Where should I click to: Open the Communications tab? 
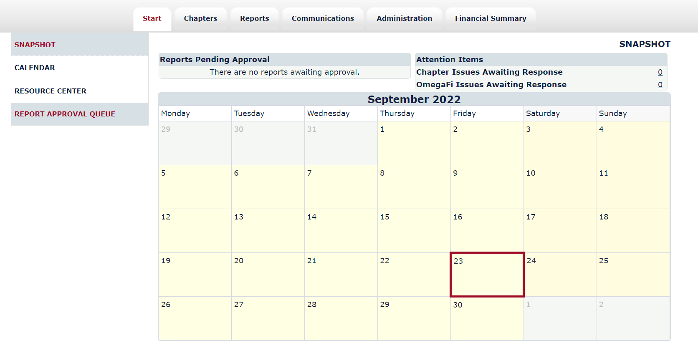click(x=323, y=19)
